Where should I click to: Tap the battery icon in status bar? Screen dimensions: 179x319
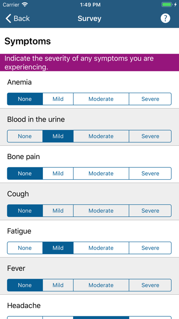point(167,5)
